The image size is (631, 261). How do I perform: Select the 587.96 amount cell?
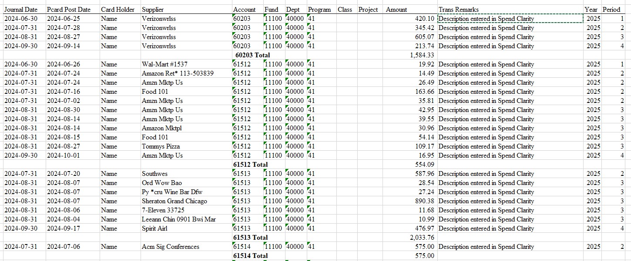(x=411, y=174)
